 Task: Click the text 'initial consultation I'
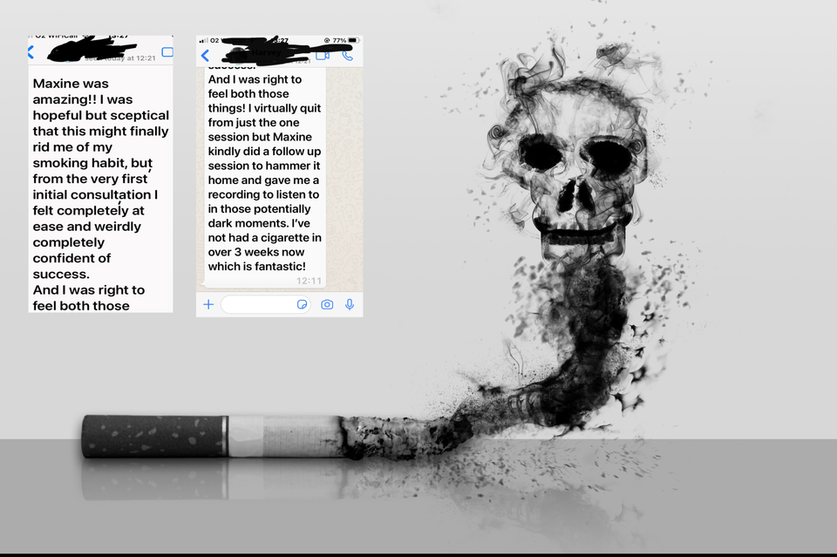click(95, 194)
